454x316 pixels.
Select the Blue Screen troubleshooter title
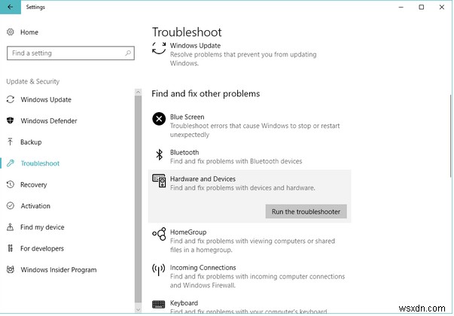click(x=187, y=117)
